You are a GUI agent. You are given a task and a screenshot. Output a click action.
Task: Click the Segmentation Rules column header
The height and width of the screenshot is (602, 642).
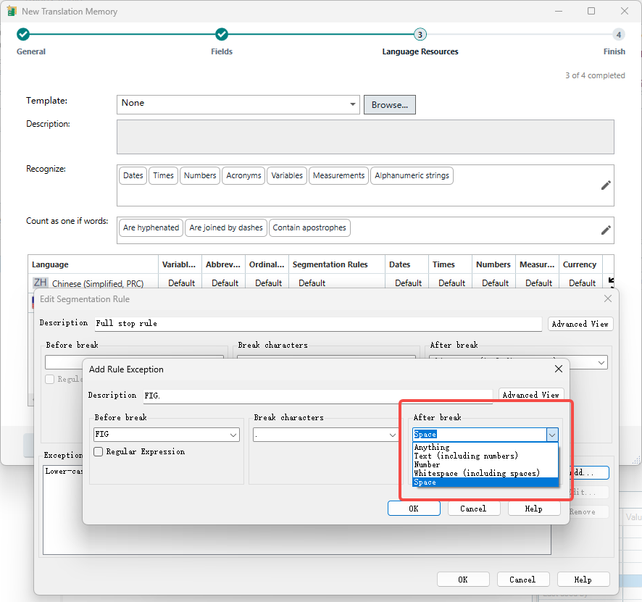click(336, 264)
